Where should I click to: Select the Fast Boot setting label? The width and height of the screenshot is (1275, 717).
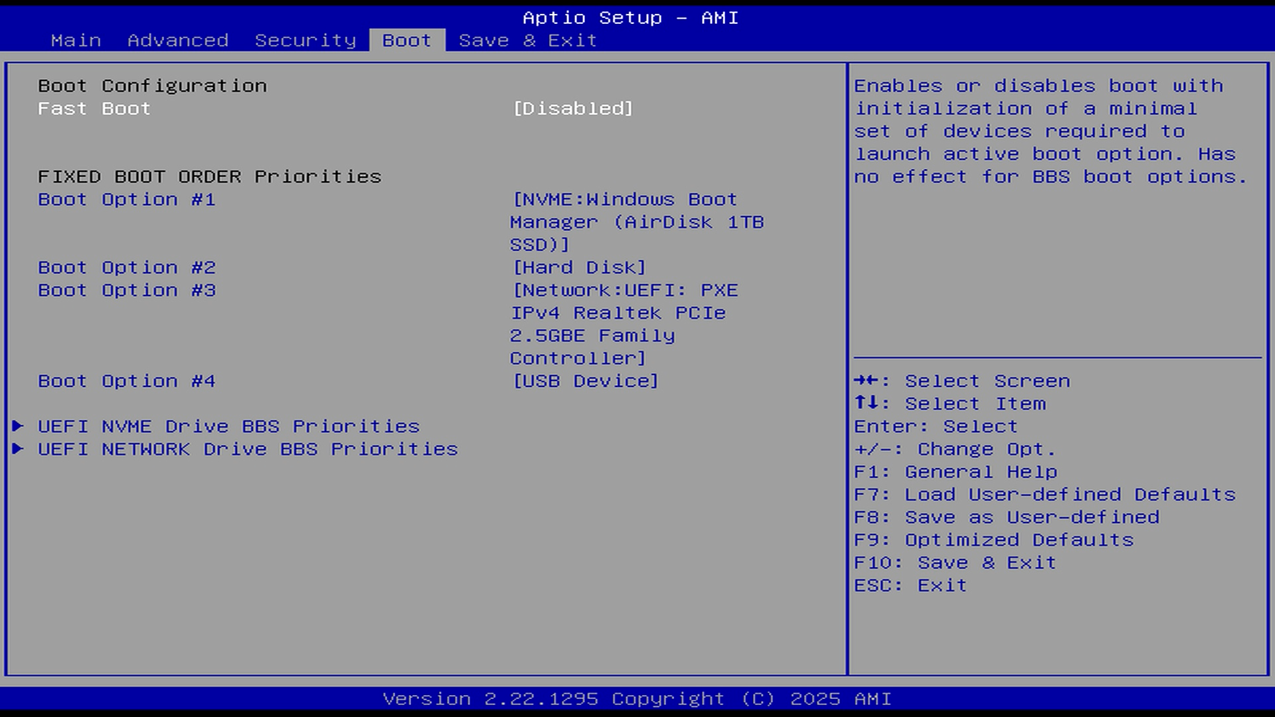click(94, 108)
